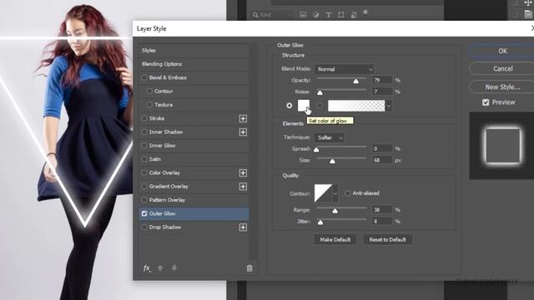Click the shape layer filter icon

(341, 15)
